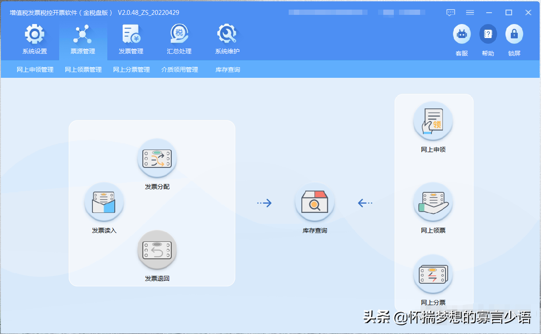Click the 客服 robot icon
Image resolution: width=541 pixels, height=334 pixels.
(x=462, y=34)
